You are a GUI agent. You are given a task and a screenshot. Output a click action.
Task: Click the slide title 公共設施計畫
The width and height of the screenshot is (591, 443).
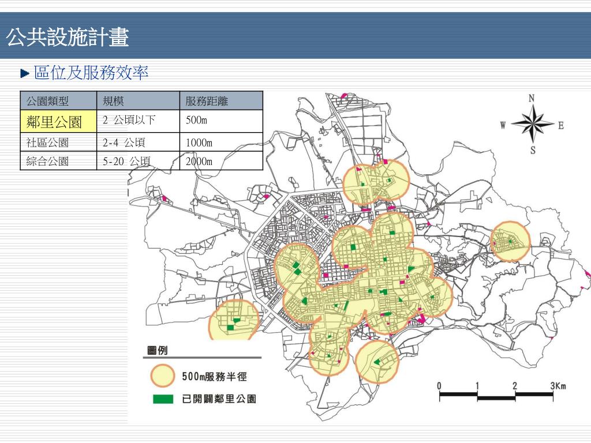click(x=68, y=37)
